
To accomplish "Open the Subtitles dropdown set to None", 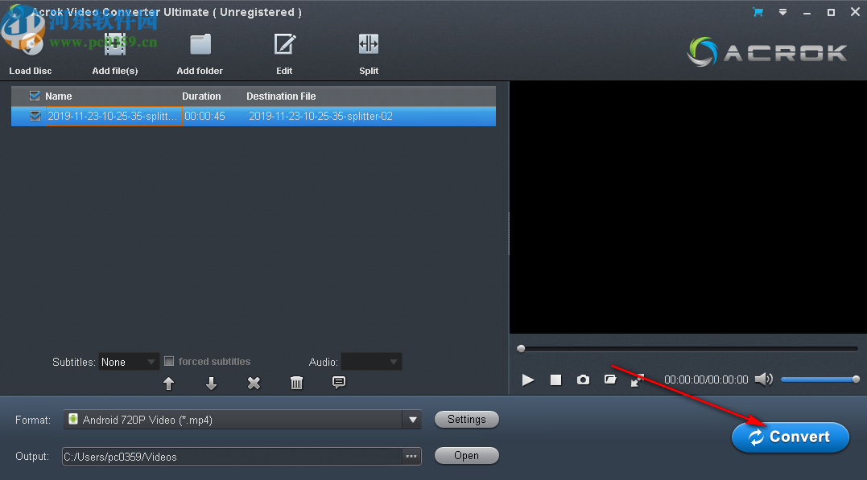I will tap(128, 361).
